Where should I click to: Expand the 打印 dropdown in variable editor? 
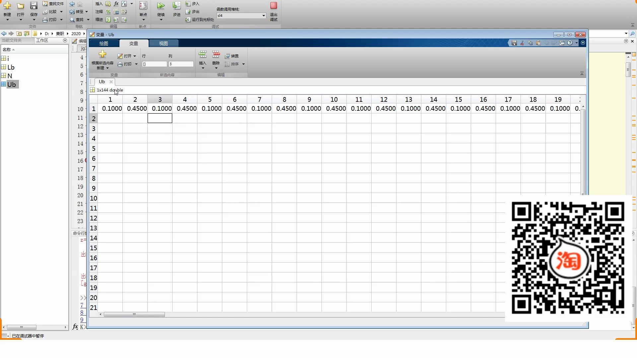[136, 64]
